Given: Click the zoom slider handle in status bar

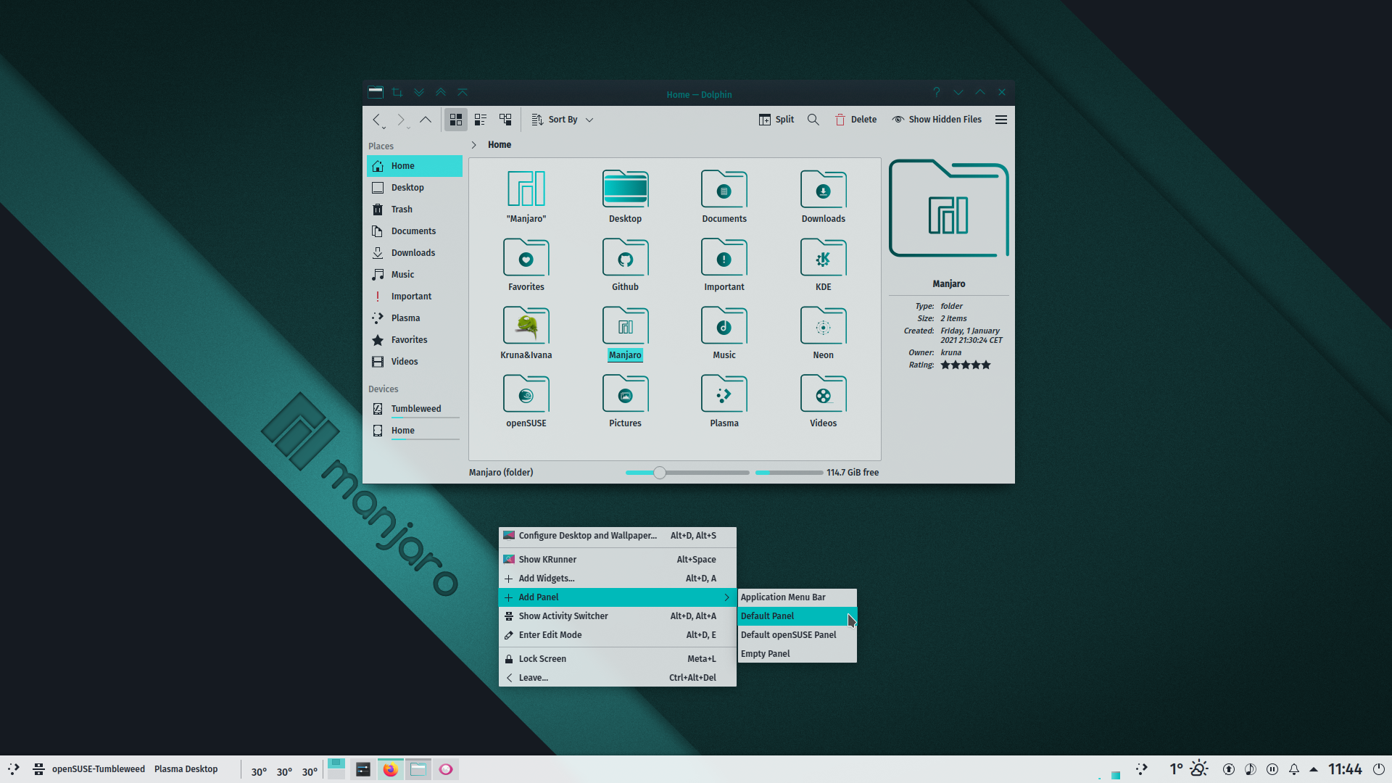Looking at the screenshot, I should pos(659,473).
